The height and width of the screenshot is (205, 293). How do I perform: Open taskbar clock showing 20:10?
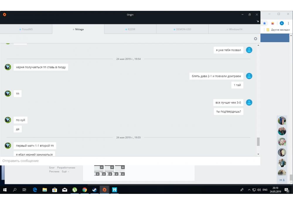tap(275, 190)
